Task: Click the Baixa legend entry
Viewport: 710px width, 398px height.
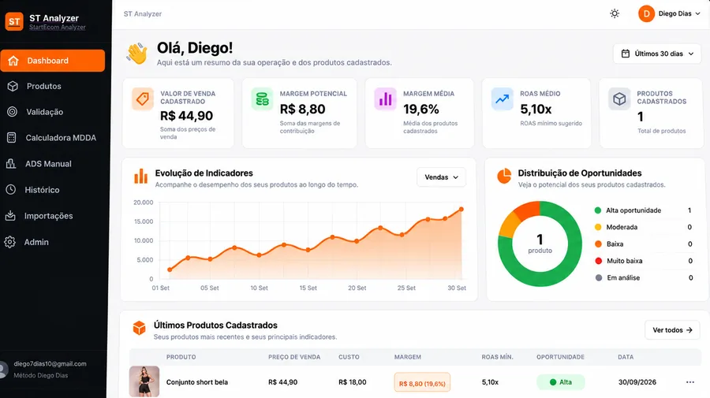Action: tap(643, 244)
